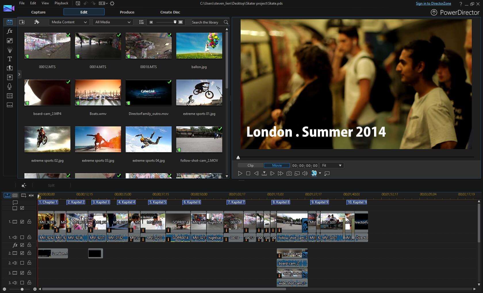Open the Effect Room (fx) icon

(x=9, y=31)
